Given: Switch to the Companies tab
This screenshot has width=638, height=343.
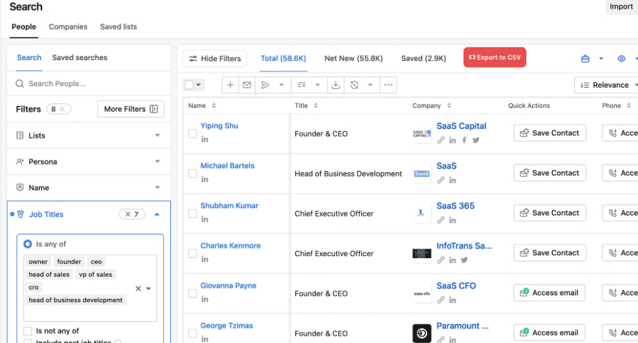Looking at the screenshot, I should [68, 26].
